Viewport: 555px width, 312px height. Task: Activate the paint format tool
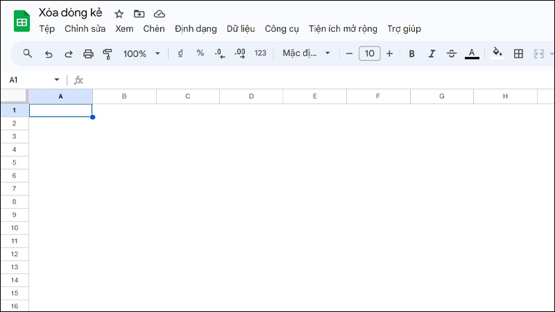108,54
